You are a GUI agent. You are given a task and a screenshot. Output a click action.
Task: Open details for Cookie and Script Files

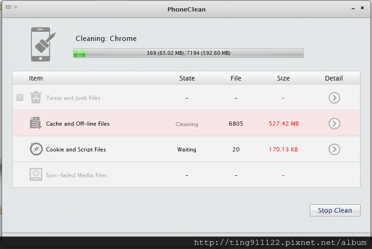tap(334, 149)
